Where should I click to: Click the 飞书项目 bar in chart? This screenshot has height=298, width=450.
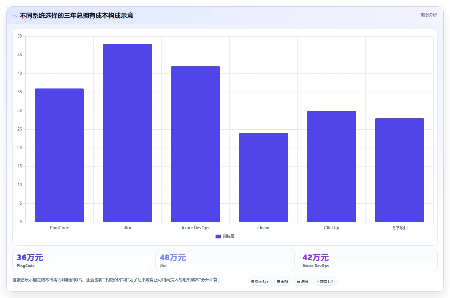click(x=400, y=170)
